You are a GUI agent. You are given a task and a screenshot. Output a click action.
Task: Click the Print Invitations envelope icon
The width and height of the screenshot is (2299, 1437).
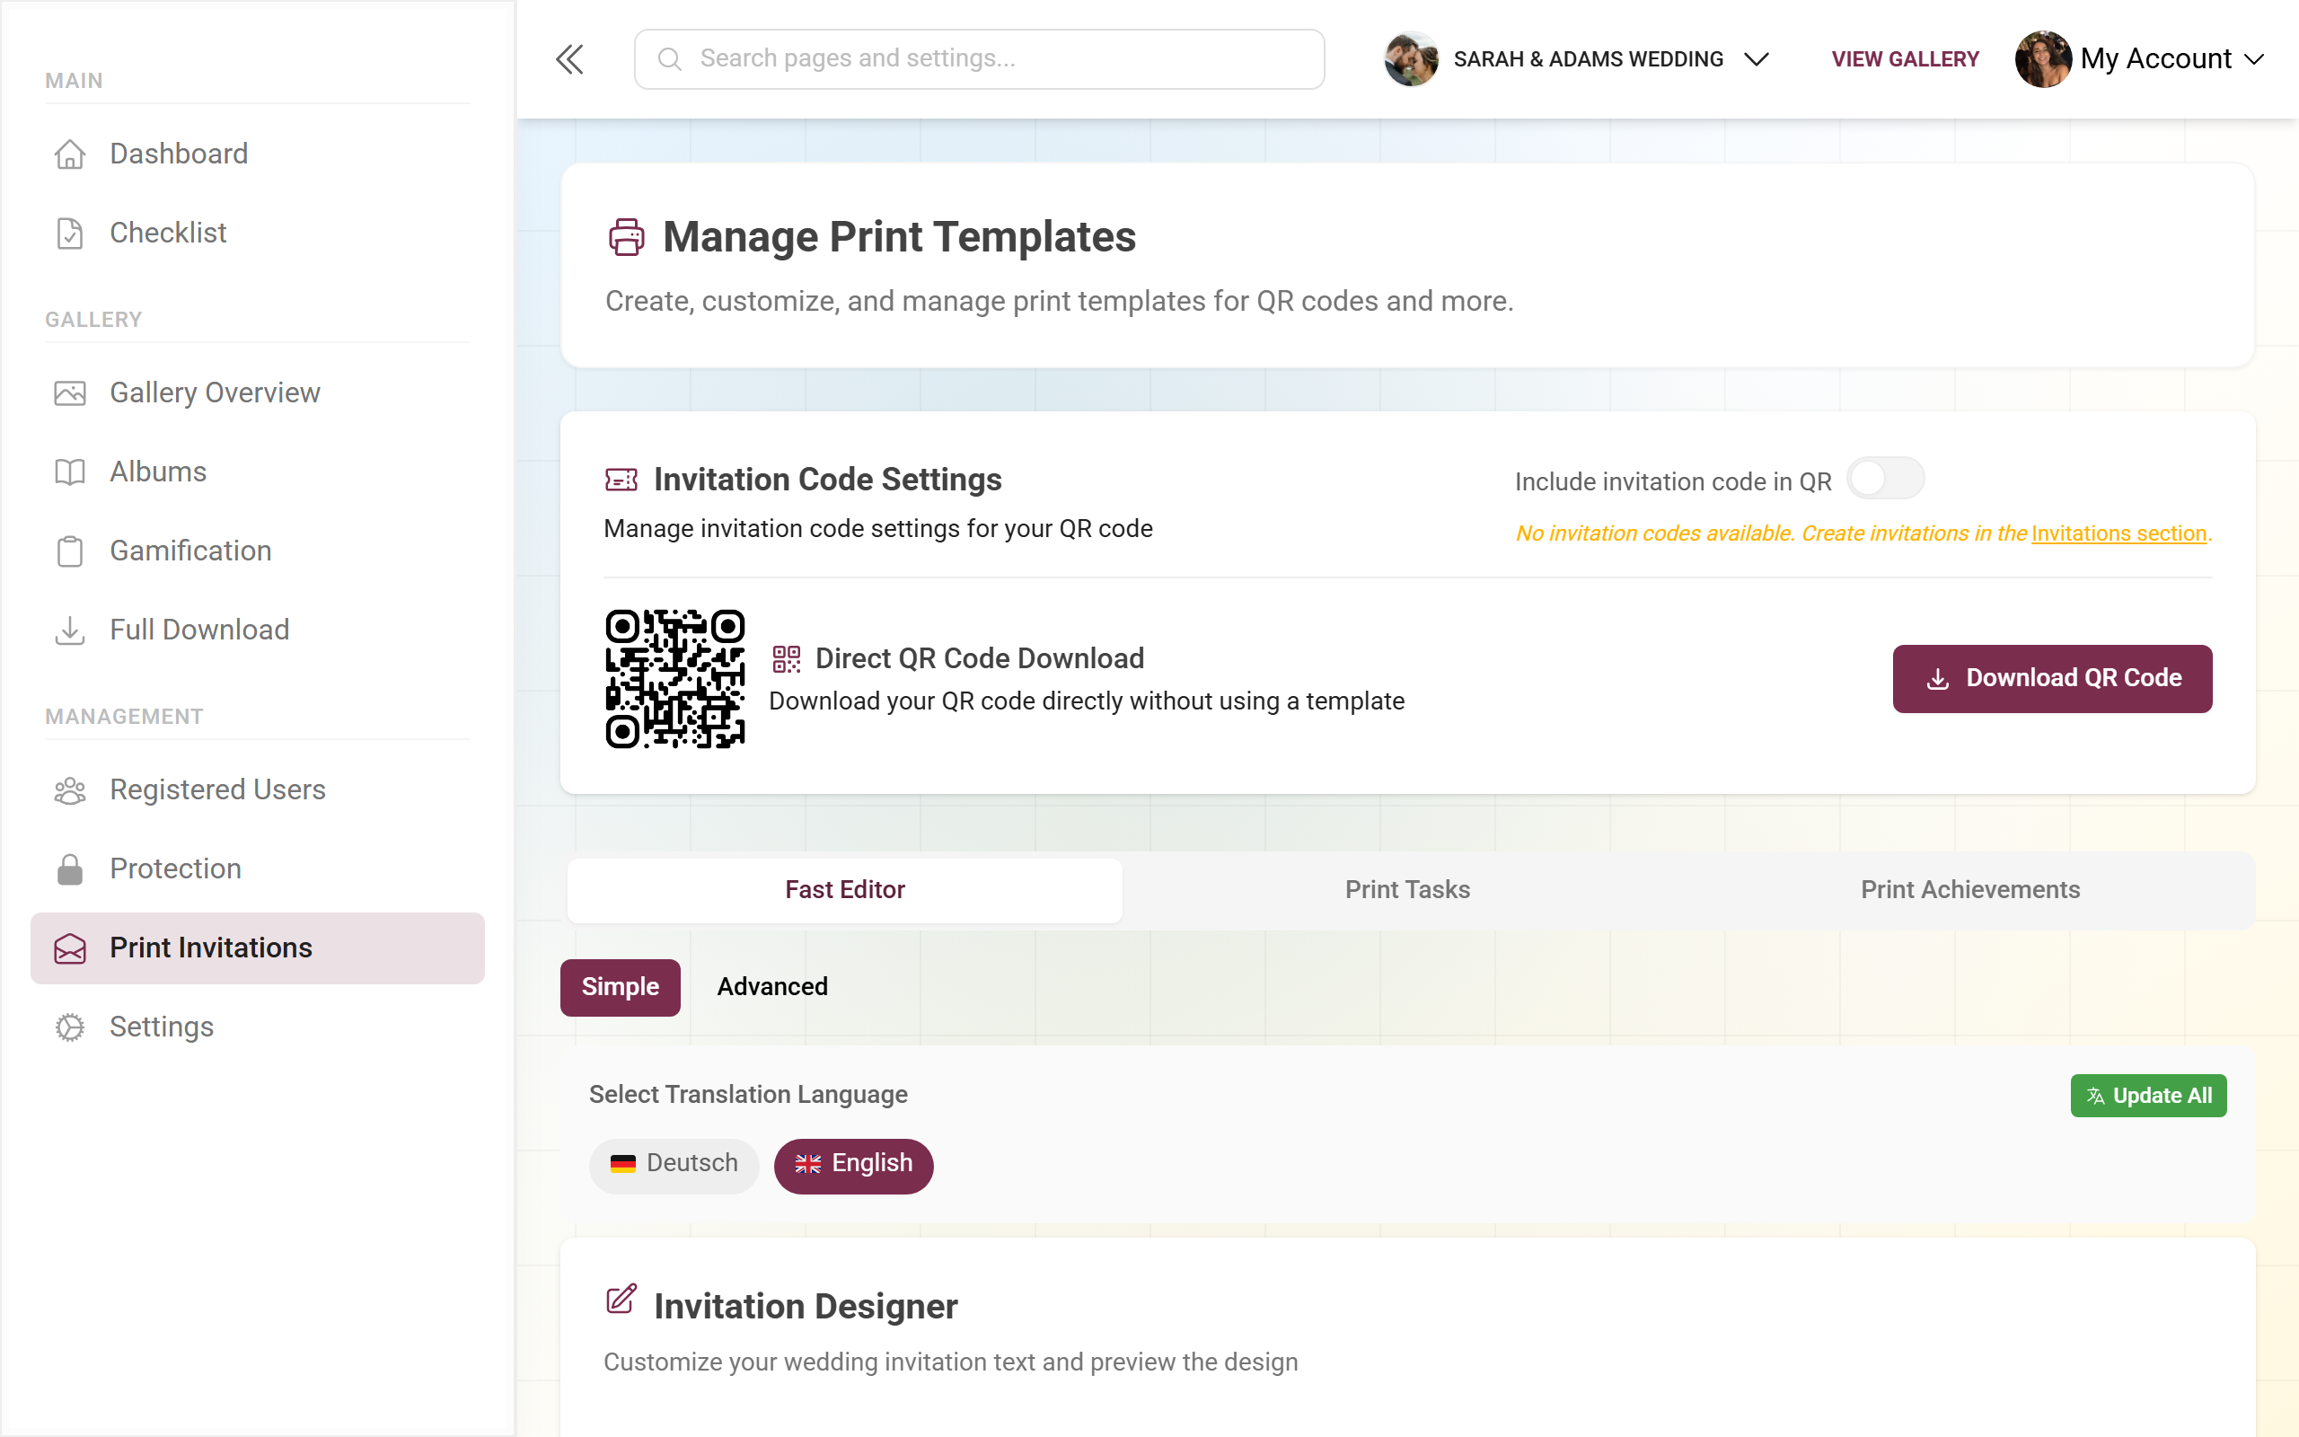coord(69,948)
